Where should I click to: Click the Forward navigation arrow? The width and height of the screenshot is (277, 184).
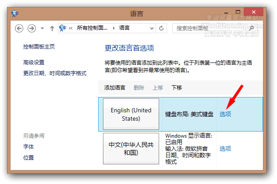tap(32, 28)
